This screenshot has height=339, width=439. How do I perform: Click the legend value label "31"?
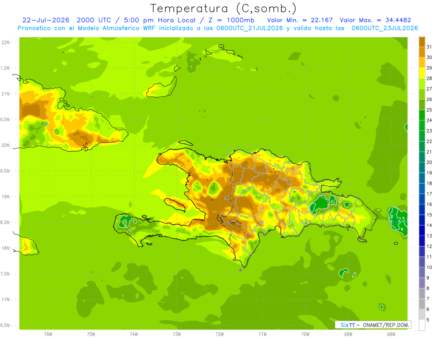pos(429,47)
